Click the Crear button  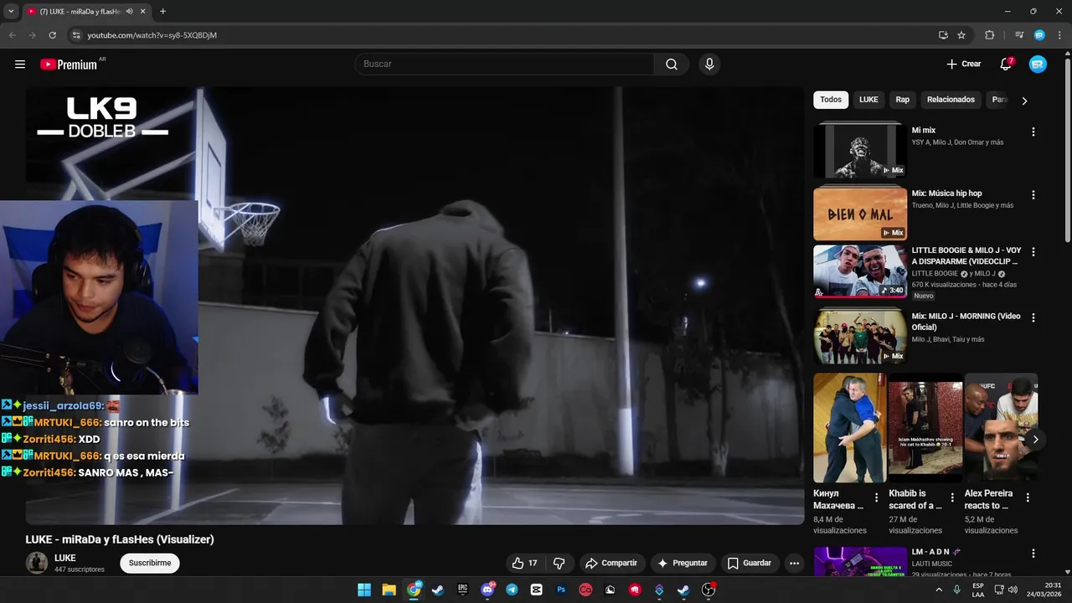963,64
